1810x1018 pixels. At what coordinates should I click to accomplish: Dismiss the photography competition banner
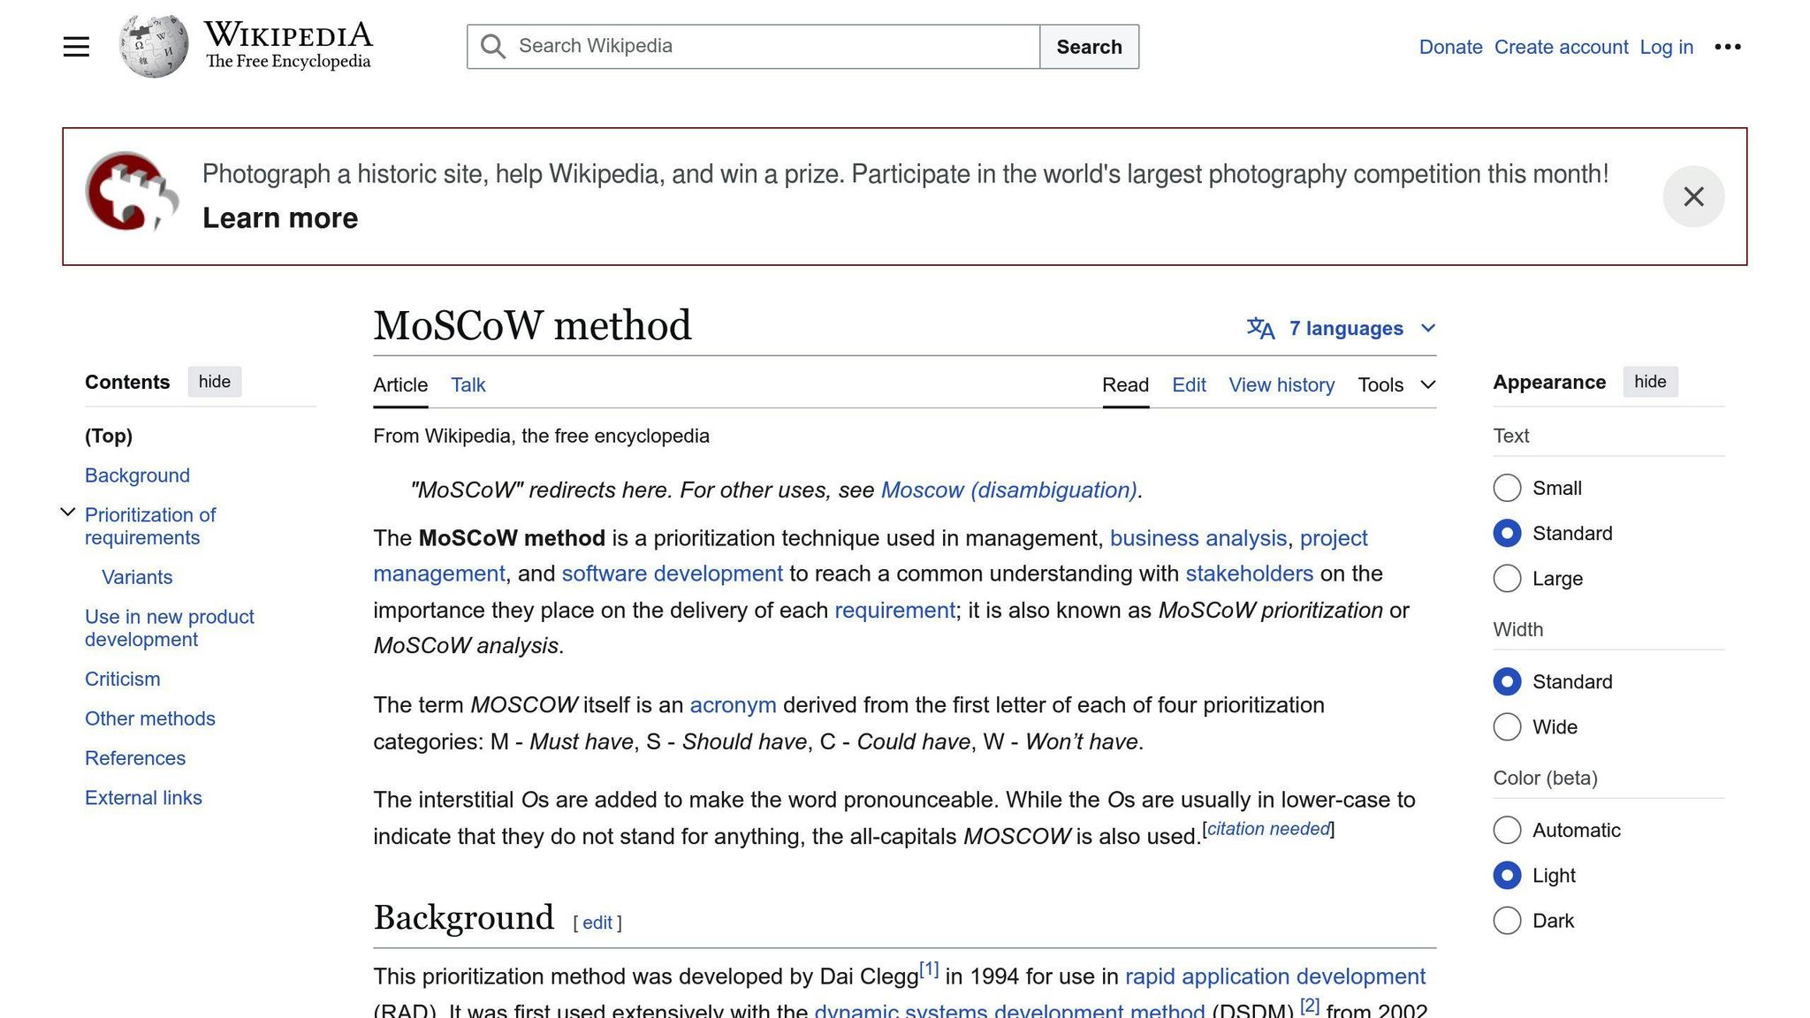(x=1692, y=196)
